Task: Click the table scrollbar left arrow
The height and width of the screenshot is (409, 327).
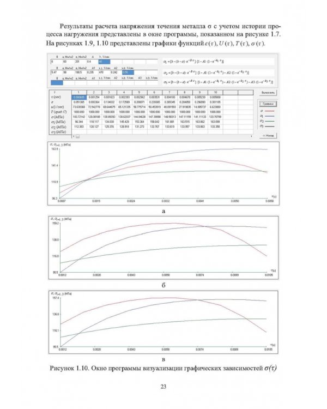Action: (x=74, y=136)
